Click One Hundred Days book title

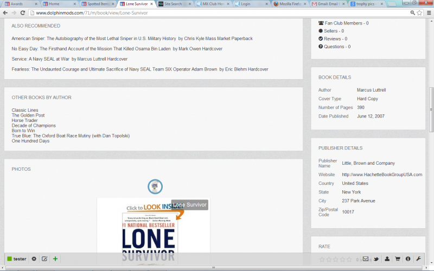[x=30, y=141]
